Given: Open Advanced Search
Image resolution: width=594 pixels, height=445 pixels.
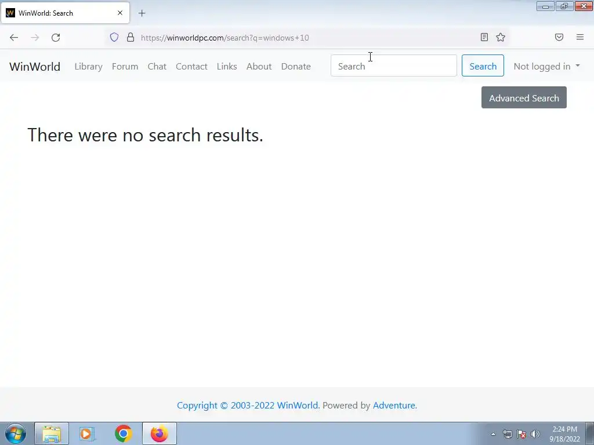Looking at the screenshot, I should pyautogui.click(x=524, y=97).
